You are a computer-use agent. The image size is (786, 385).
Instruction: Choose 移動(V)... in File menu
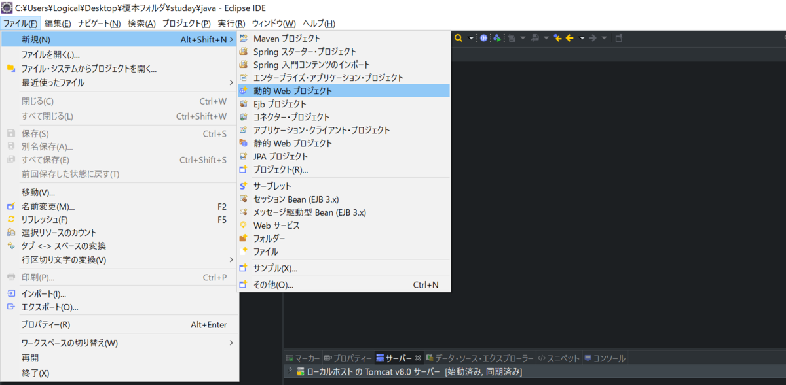pyautogui.click(x=119, y=192)
